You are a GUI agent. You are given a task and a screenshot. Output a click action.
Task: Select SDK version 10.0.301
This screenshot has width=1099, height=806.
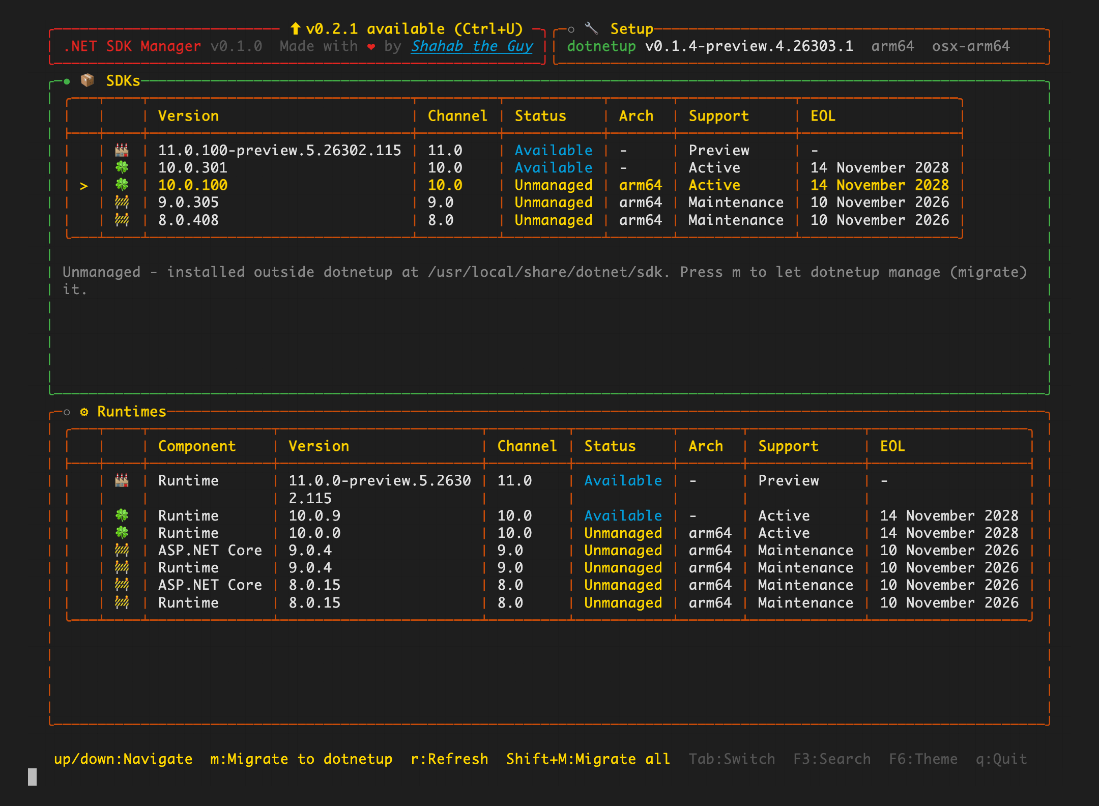tap(193, 167)
